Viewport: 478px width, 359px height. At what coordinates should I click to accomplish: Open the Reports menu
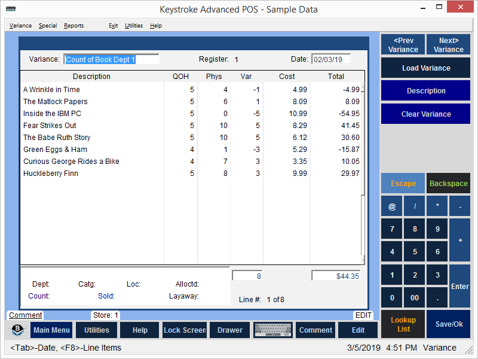point(74,26)
